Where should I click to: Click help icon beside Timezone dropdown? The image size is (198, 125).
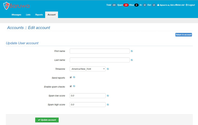pos(108,69)
